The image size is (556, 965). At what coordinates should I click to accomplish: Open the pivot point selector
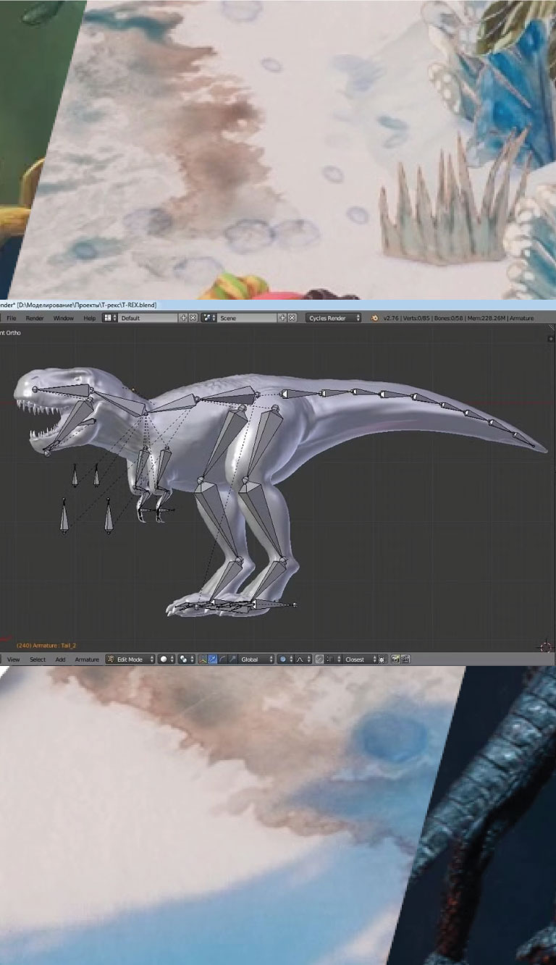186,660
